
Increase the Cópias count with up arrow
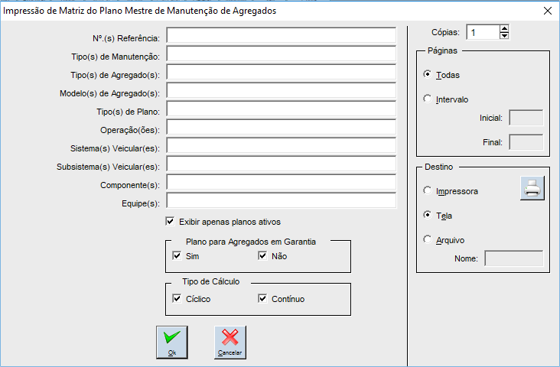(x=503, y=29)
